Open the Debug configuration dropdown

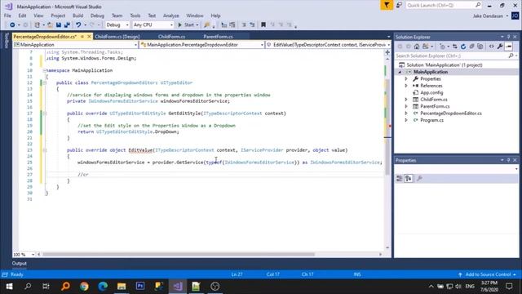117,25
